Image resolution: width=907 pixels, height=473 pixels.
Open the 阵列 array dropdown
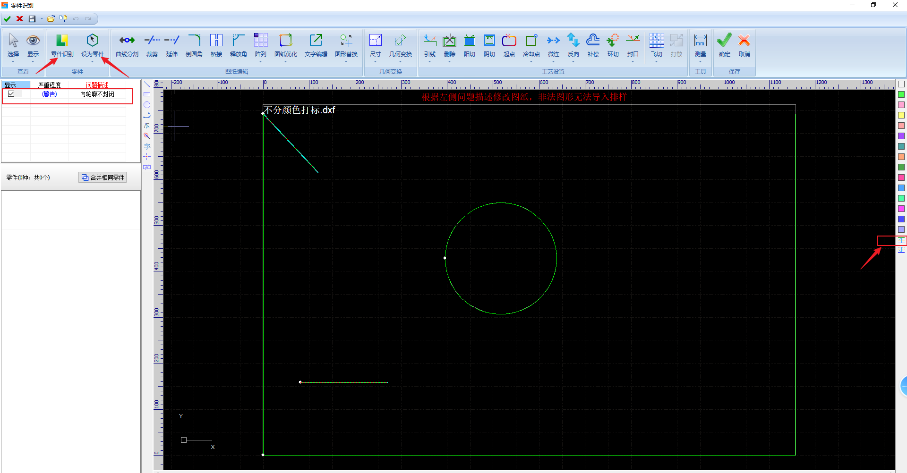point(261,62)
